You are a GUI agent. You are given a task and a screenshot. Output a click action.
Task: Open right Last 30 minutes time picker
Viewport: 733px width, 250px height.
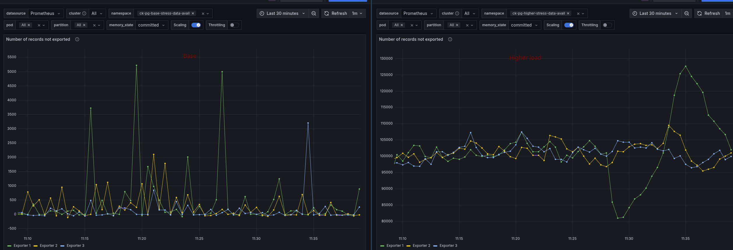(655, 13)
